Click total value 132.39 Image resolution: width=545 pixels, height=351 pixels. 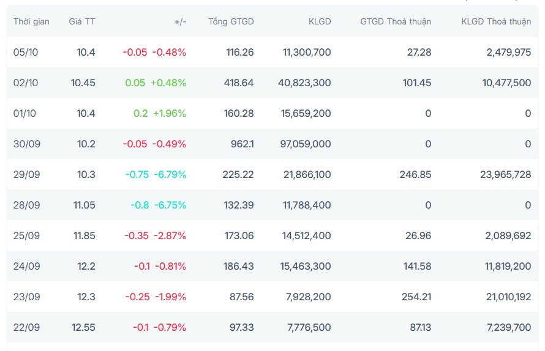pyautogui.click(x=239, y=205)
